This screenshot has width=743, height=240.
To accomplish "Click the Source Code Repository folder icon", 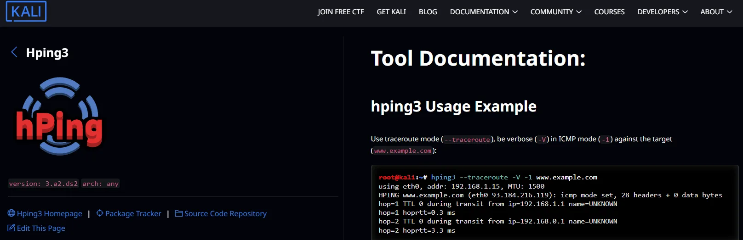I will 179,213.
